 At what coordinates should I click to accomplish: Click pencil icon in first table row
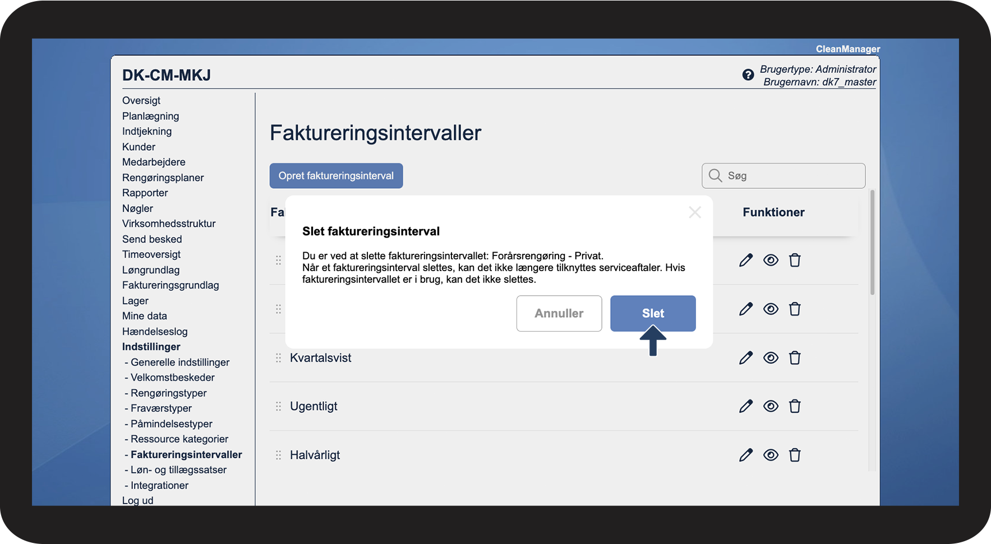[746, 260]
